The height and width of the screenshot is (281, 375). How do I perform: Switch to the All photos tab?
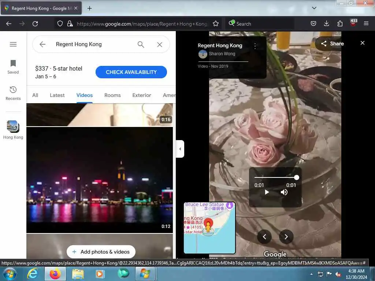[35, 95]
